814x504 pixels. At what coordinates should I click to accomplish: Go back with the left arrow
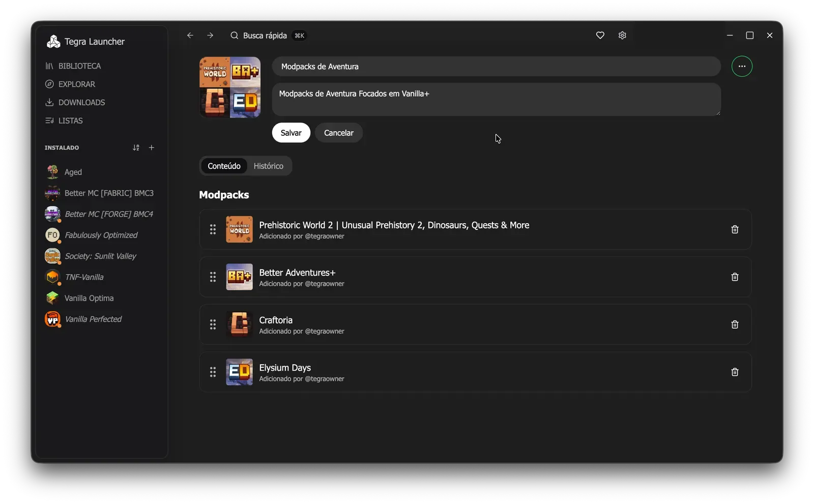tap(190, 36)
